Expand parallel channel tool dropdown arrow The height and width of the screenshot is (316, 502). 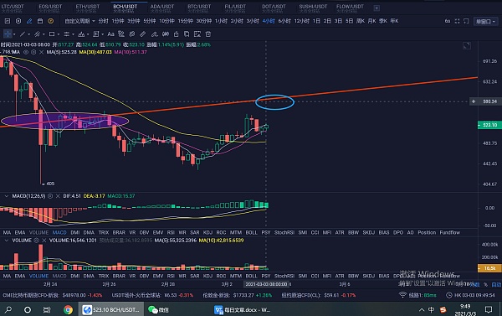[44, 34]
